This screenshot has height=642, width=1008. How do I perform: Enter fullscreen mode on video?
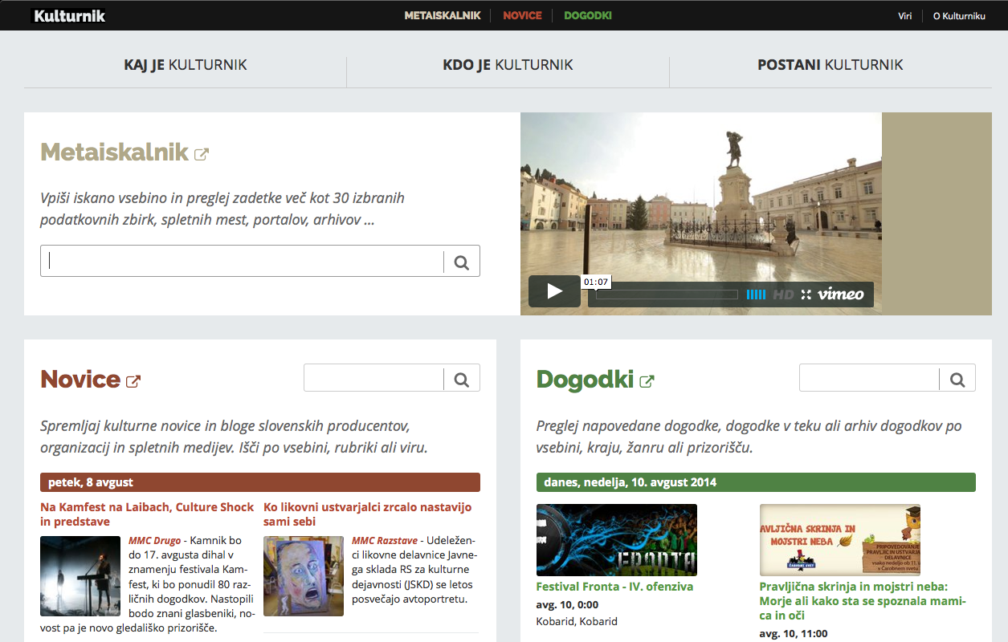pos(806,295)
